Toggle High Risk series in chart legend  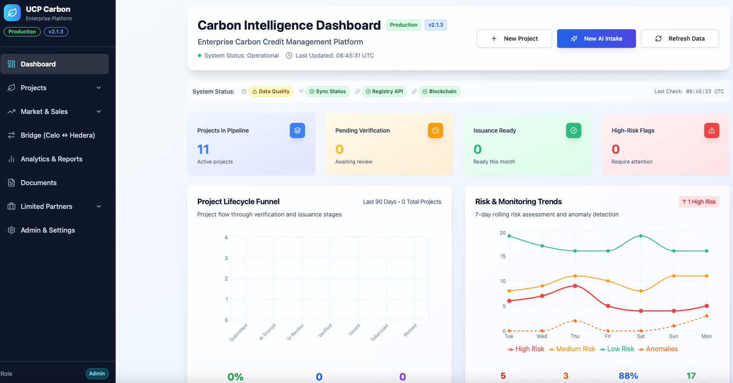[526, 349]
